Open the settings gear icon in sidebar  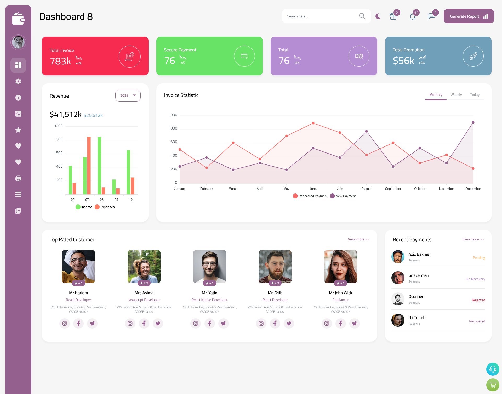(x=18, y=81)
